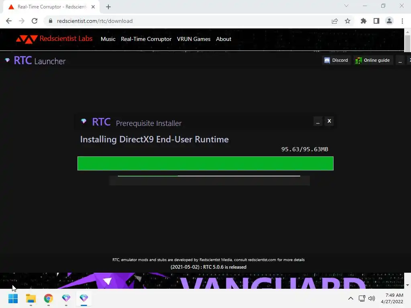Click the 95.63/95.63MB size text
The width and height of the screenshot is (411, 308).
(x=305, y=149)
